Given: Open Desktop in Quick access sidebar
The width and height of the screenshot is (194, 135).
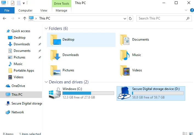Looking at the screenshot, I should point(19,38).
